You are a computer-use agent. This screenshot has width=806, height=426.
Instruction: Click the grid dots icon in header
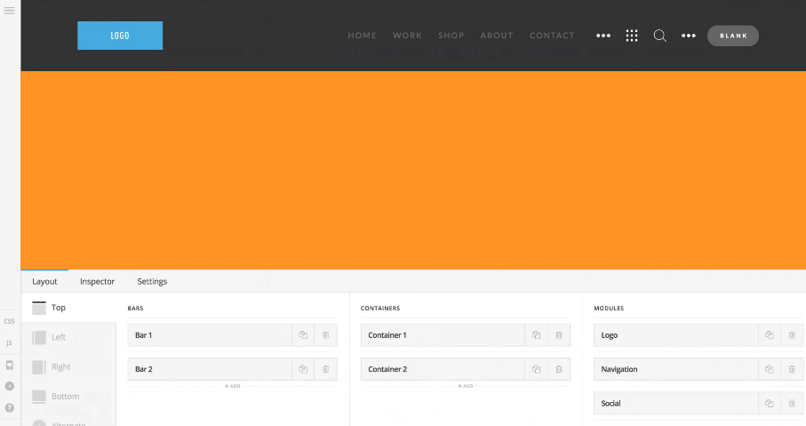pyautogui.click(x=632, y=36)
